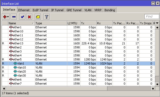The width and height of the screenshot is (160, 97).
Task: Click the ether5 interface icon
Action: coord(11,59)
